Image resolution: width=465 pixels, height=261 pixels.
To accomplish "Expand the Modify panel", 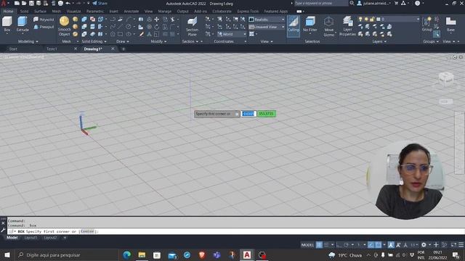I will click(x=158, y=41).
